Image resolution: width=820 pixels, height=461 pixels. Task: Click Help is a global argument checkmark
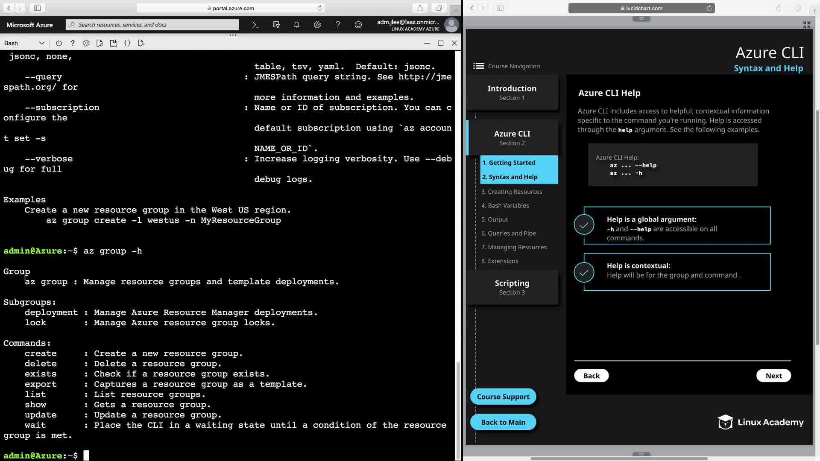584,225
